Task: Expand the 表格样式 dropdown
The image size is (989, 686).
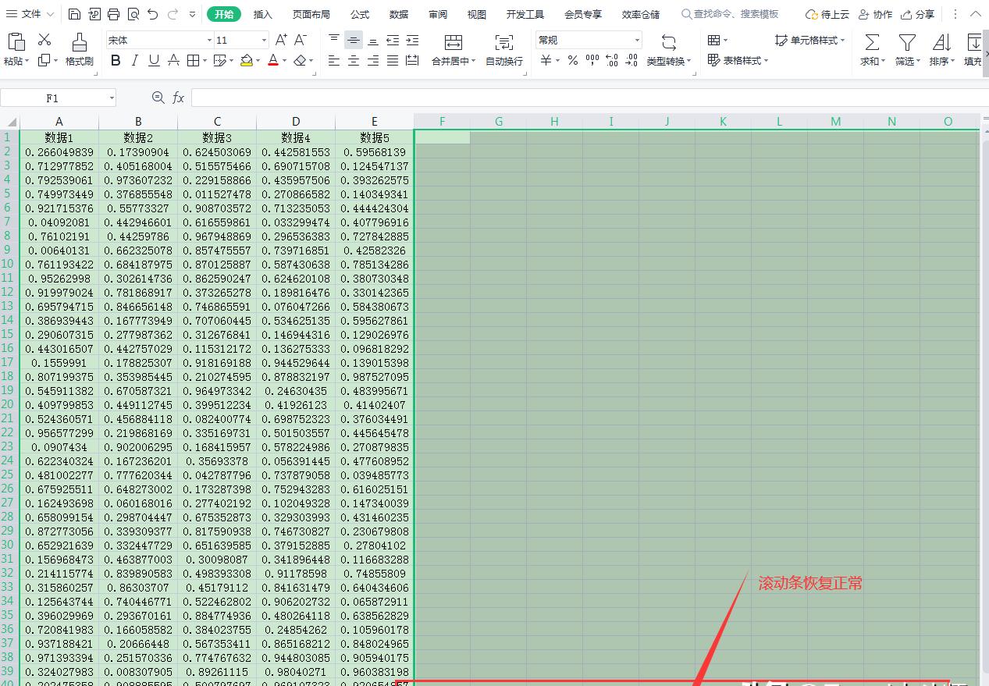Action: pyautogui.click(x=766, y=60)
